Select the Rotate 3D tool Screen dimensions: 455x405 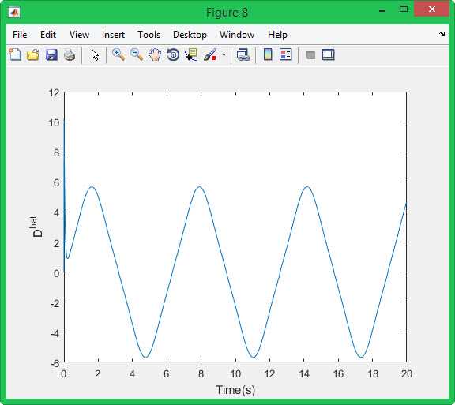[x=173, y=54]
